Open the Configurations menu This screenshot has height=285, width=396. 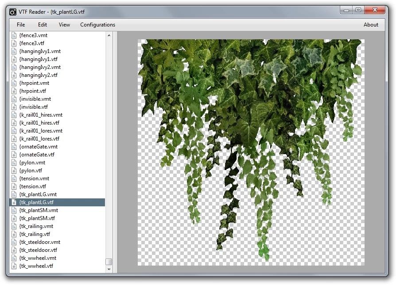(97, 25)
